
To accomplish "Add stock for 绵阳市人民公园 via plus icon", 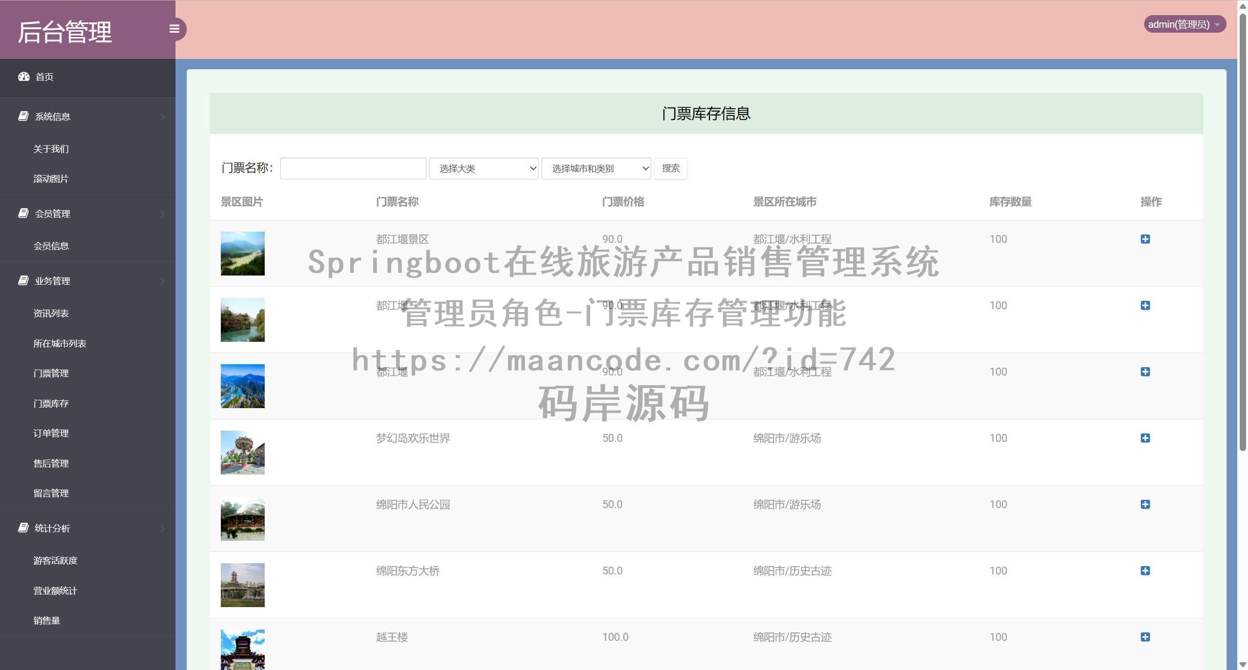I will pyautogui.click(x=1145, y=504).
